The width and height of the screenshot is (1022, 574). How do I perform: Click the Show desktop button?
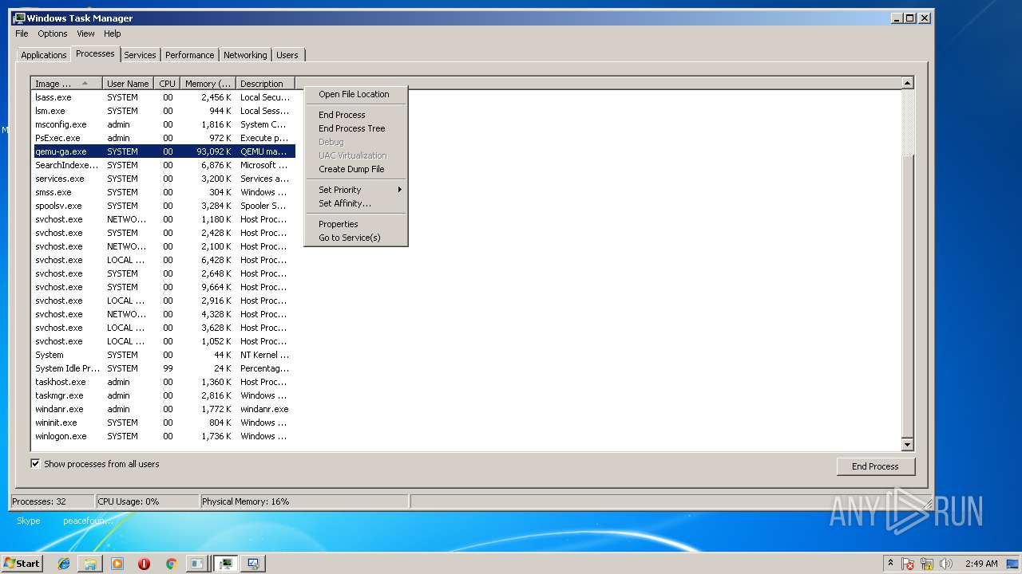coord(1013,564)
